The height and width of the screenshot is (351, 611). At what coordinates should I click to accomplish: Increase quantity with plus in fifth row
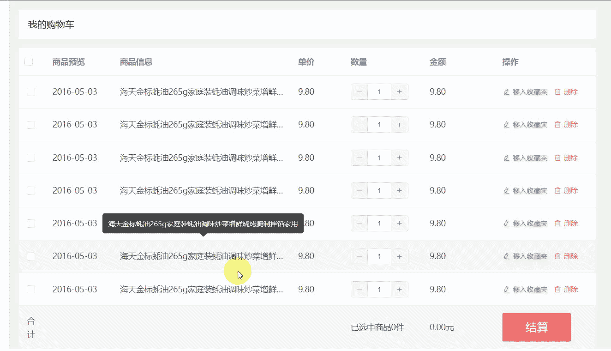[x=400, y=224]
